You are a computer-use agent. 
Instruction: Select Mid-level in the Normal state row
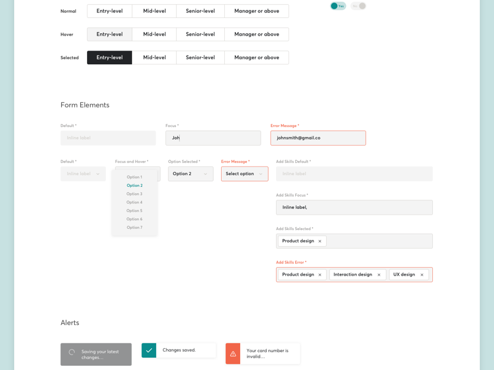[x=154, y=10]
